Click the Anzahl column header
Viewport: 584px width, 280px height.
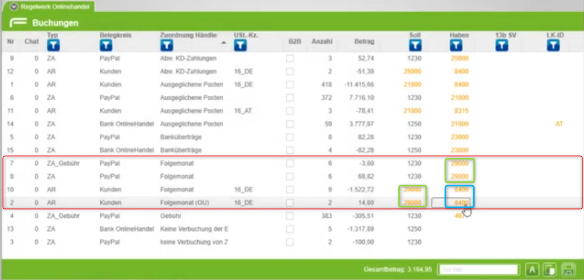pos(322,41)
